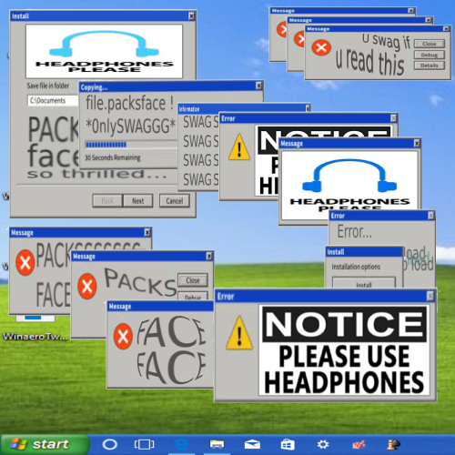Open the Microsoft Store taskbar icon
Viewport: 455px width, 455px height.
288,445
